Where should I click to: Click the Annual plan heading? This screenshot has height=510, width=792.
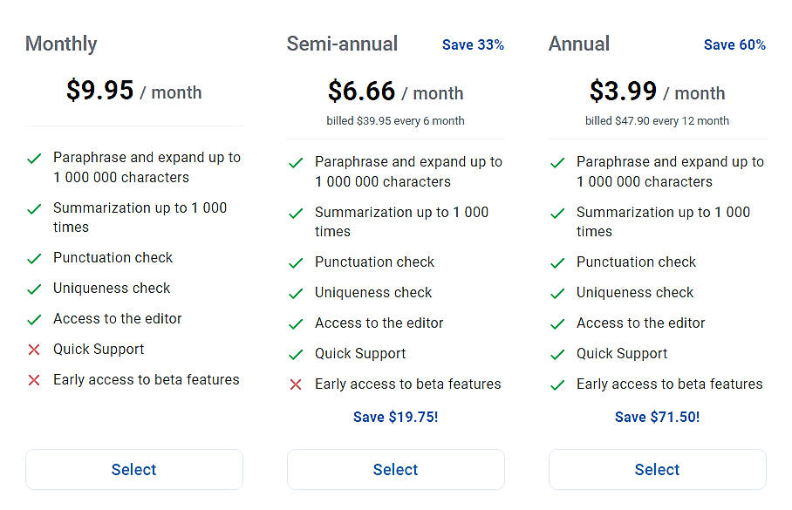point(578,44)
